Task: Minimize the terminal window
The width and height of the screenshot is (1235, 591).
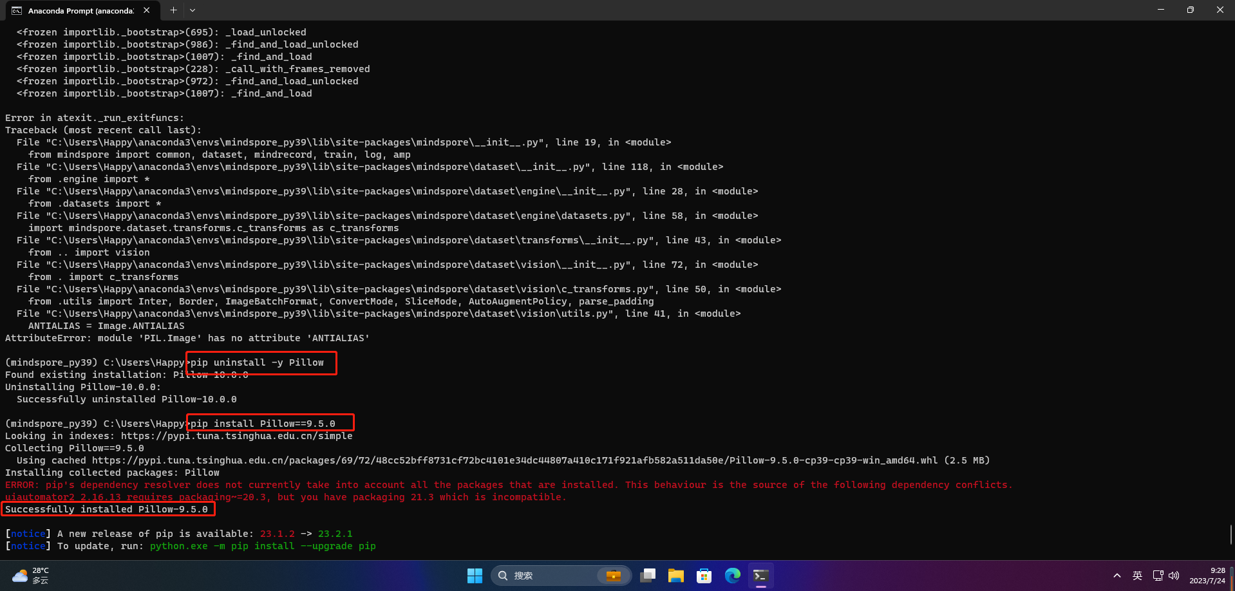Action: coord(1161,10)
